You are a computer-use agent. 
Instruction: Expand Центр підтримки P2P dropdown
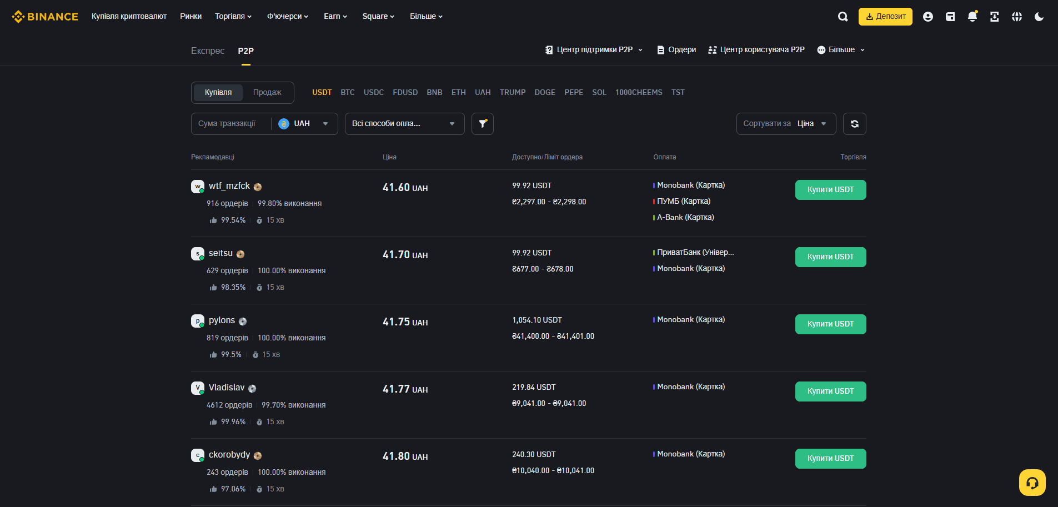click(x=594, y=50)
